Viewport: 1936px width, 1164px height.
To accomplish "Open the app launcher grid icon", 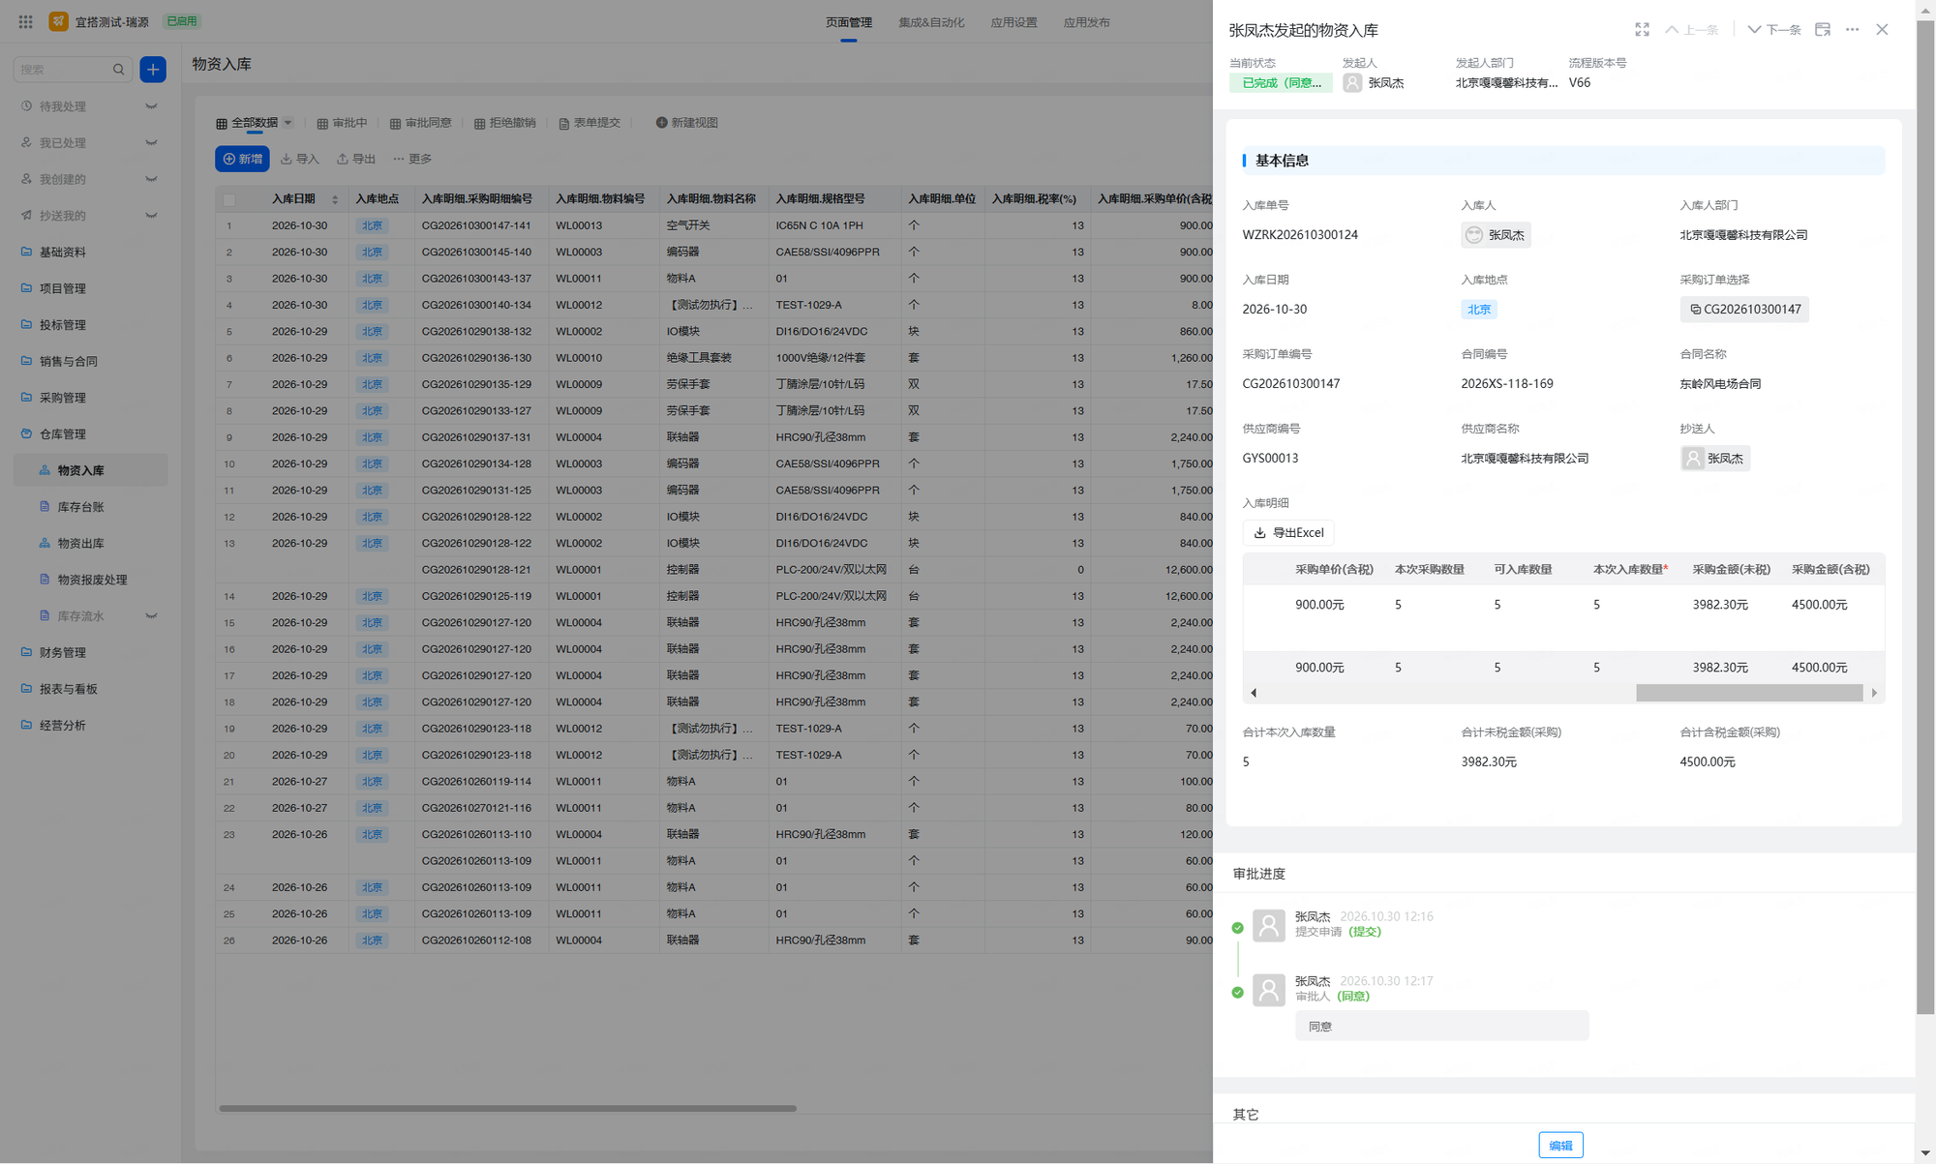I will tap(26, 21).
